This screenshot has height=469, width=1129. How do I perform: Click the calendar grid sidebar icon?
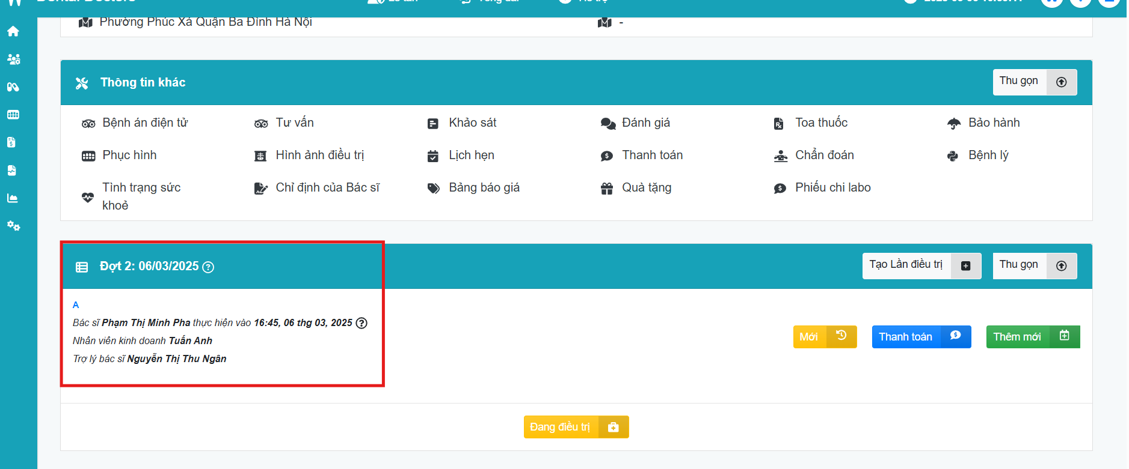pyautogui.click(x=13, y=115)
